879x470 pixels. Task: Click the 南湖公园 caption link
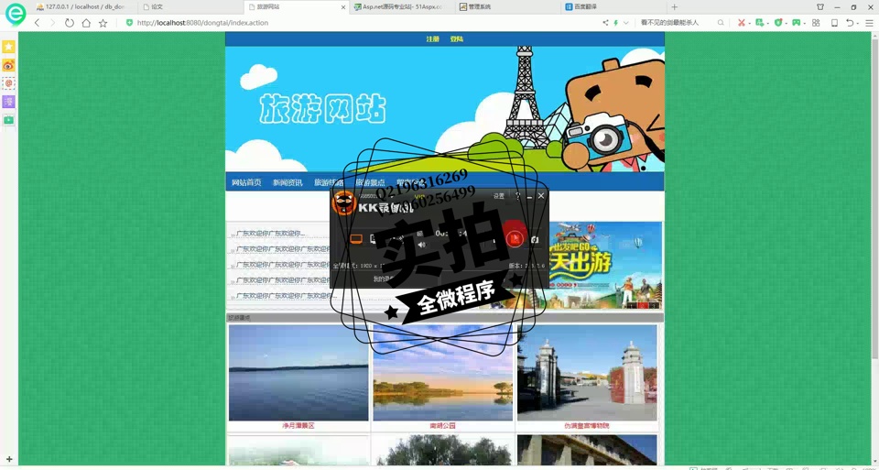pos(443,426)
